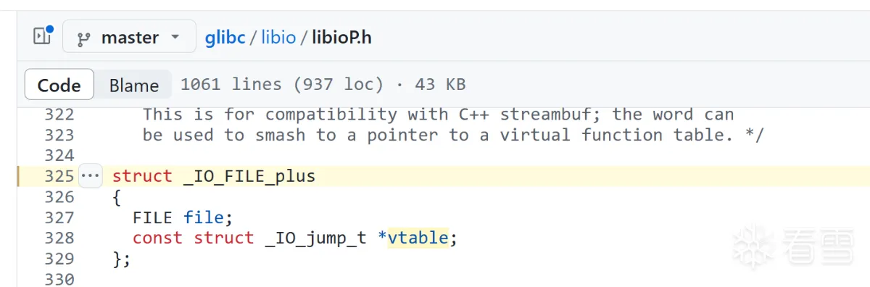Click the file size info text 43 KB
This screenshot has height=287, width=870.
(x=440, y=85)
